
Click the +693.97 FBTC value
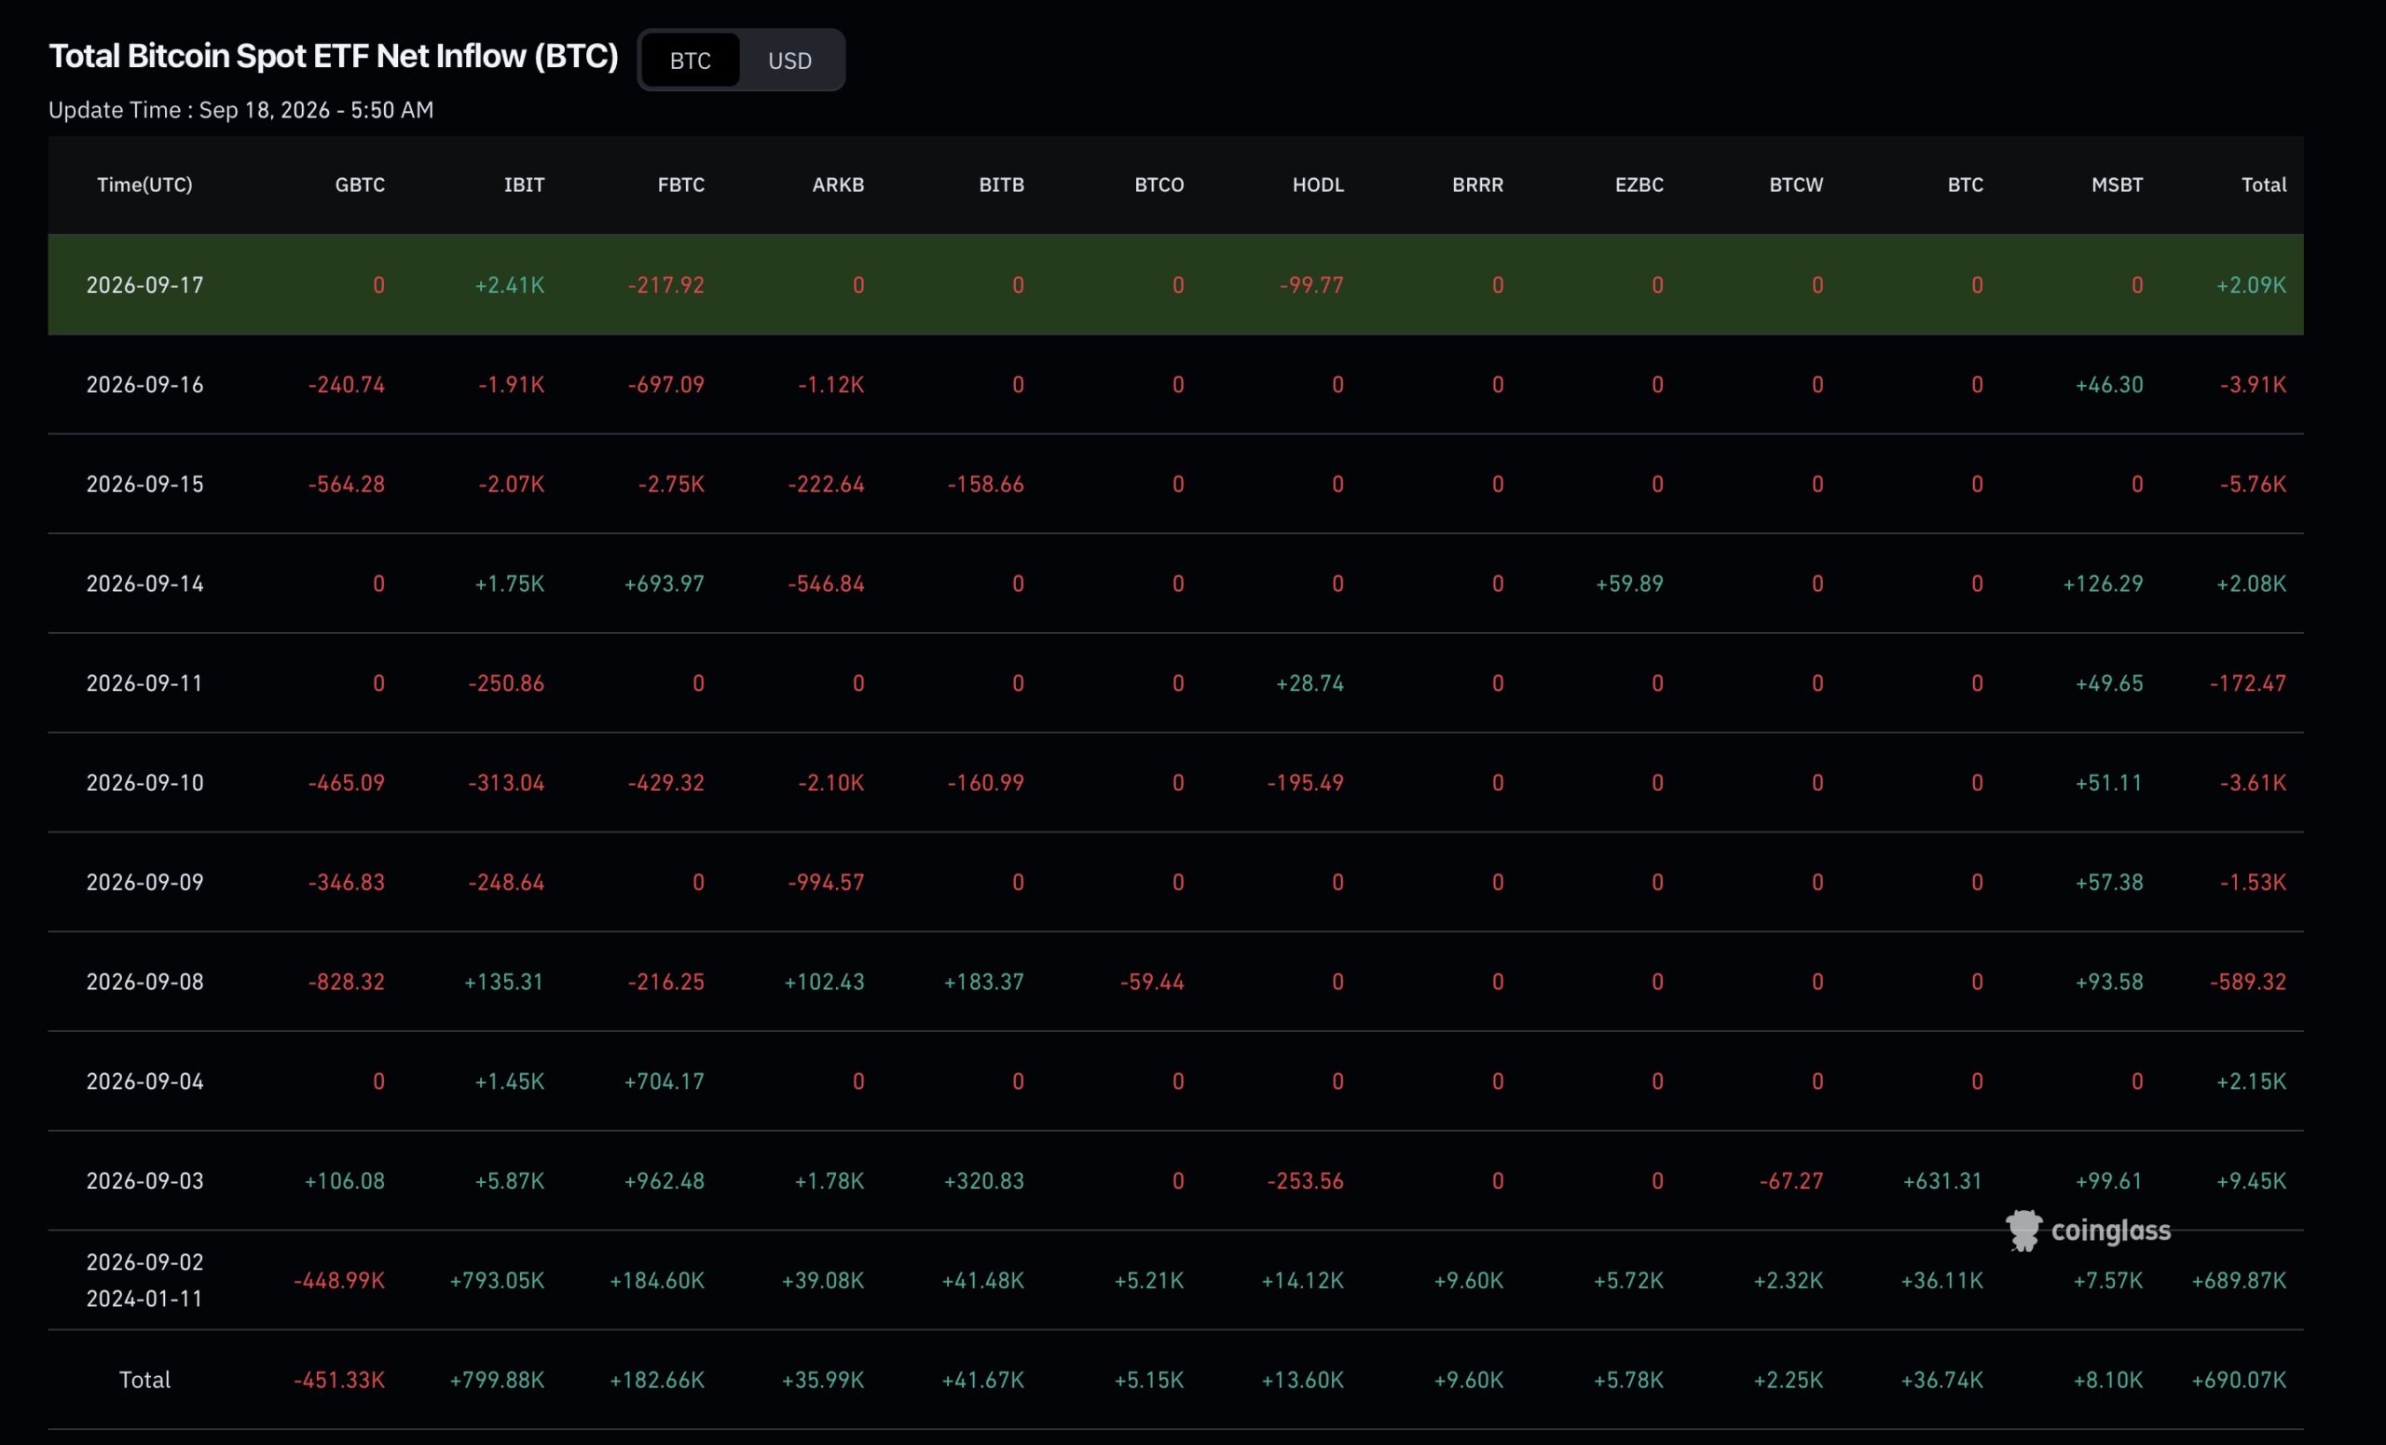(665, 583)
